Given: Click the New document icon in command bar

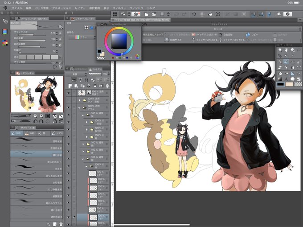Looking at the screenshot, I should pos(146,14).
